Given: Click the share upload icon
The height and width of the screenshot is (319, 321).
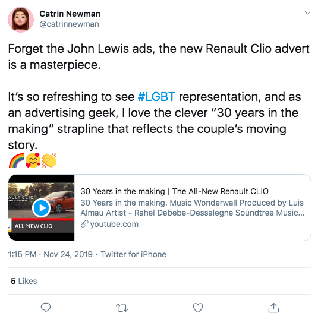Looking at the screenshot, I should (273, 308).
